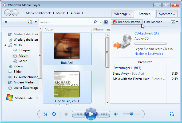Image resolution: width=182 pixels, height=123 pixels.
Task: Click the album list vertical scrollbar
Action: (x=107, y=52)
